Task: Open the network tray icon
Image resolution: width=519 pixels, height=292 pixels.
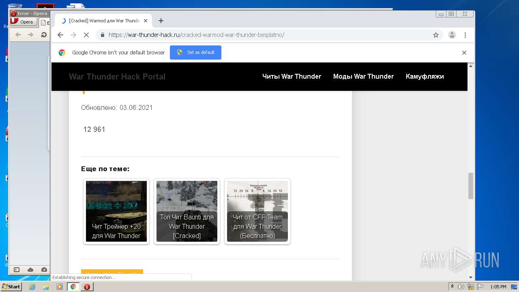Action: (x=471, y=287)
